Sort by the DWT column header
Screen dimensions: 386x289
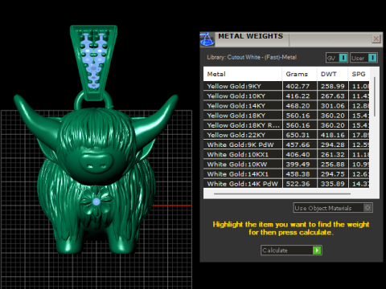(x=332, y=74)
